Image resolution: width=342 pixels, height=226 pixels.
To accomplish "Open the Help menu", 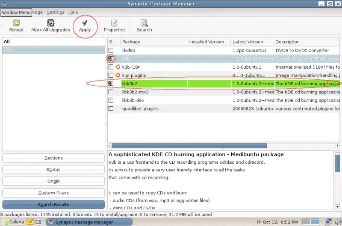I will pos(73,12).
